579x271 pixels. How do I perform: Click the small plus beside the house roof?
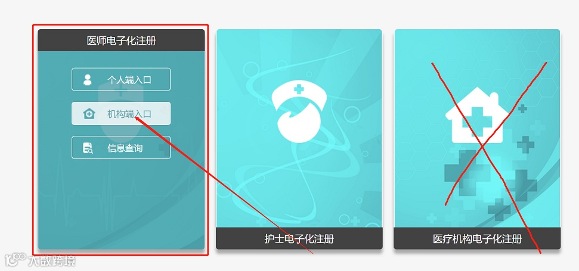522,108
